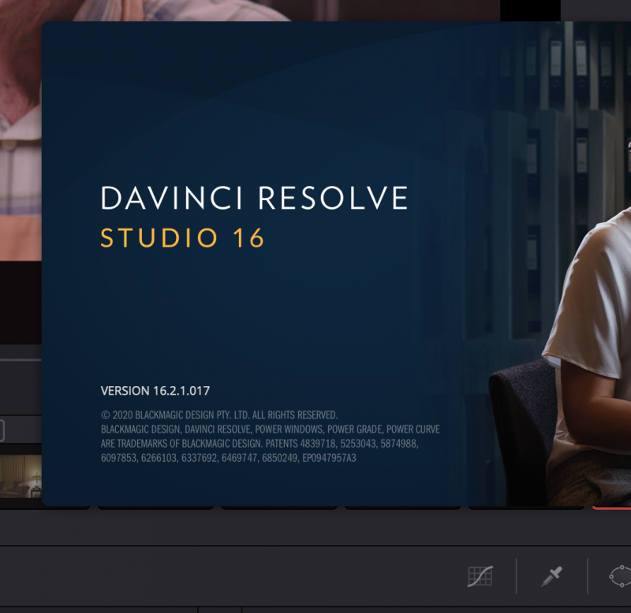
Task: Click the patent numbers line ending EP0947957A3
Action: pyautogui.click(x=229, y=458)
